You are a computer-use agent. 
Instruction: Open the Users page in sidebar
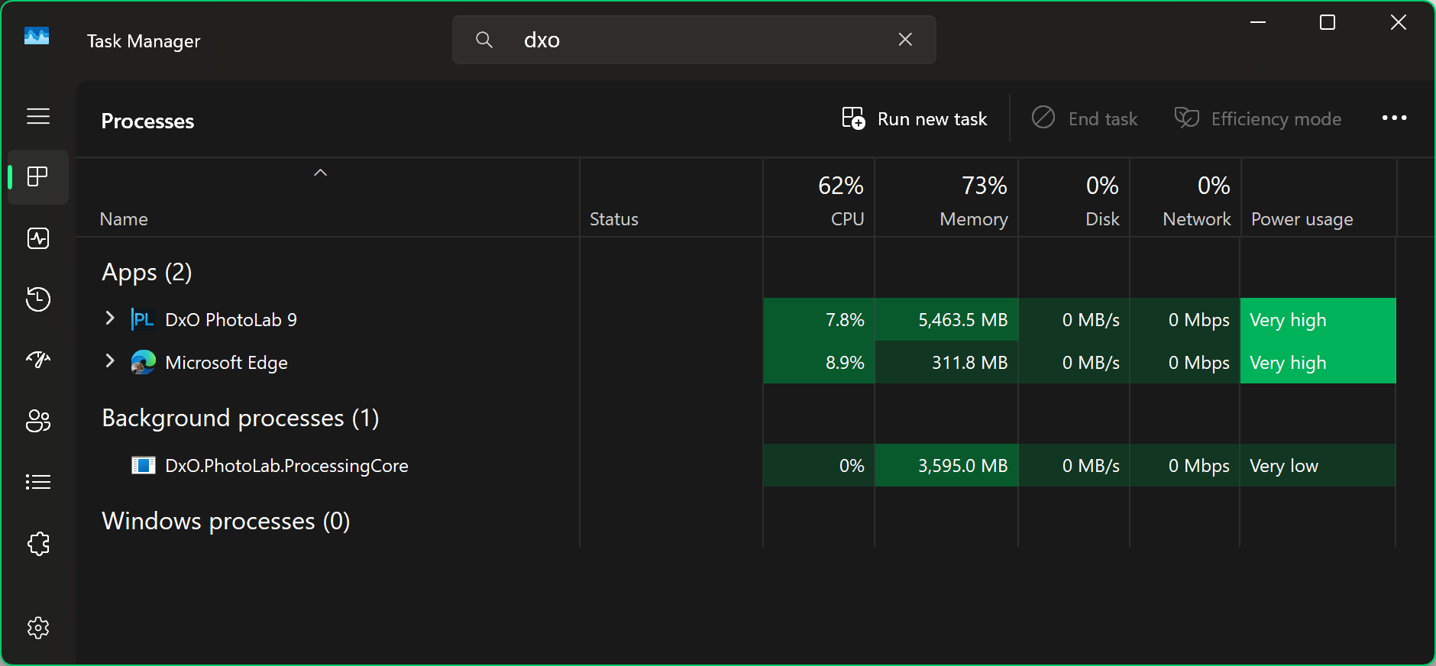tap(38, 421)
